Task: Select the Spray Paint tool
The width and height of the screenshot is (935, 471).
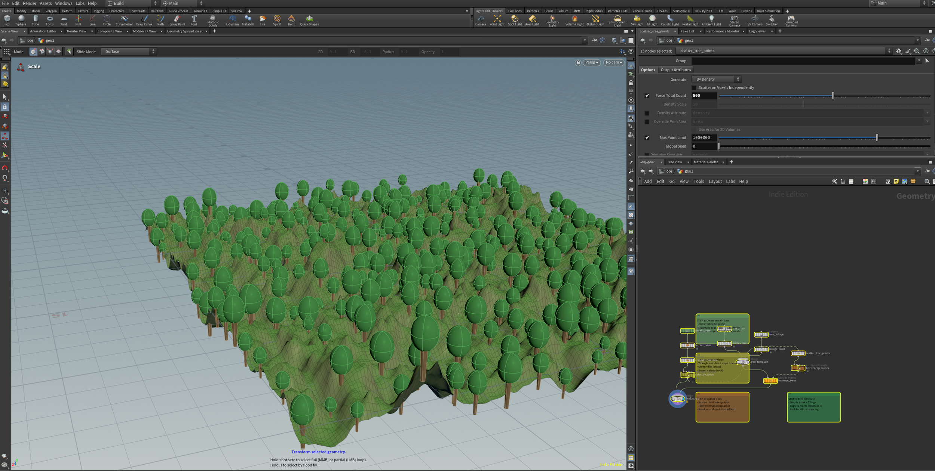Action: (177, 21)
